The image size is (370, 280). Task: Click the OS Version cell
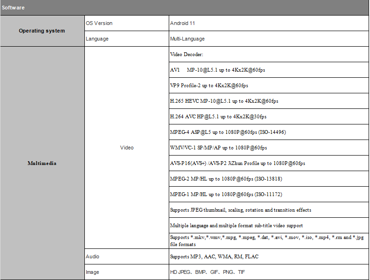99,23
